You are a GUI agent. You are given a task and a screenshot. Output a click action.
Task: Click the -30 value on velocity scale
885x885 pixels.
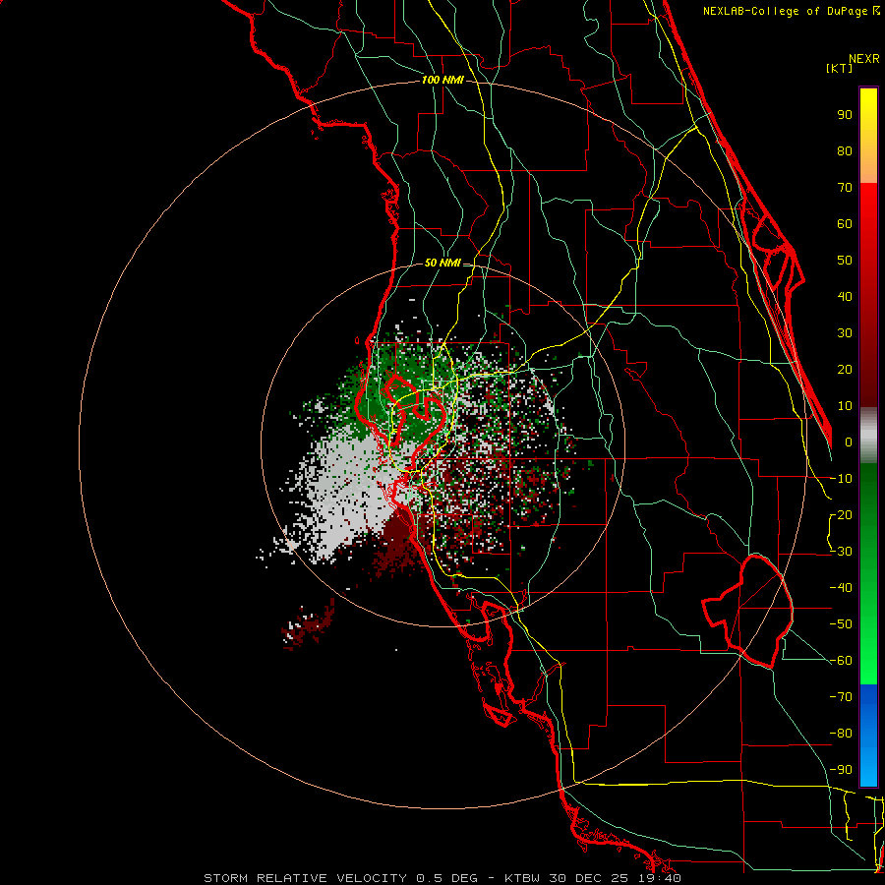tap(841, 552)
